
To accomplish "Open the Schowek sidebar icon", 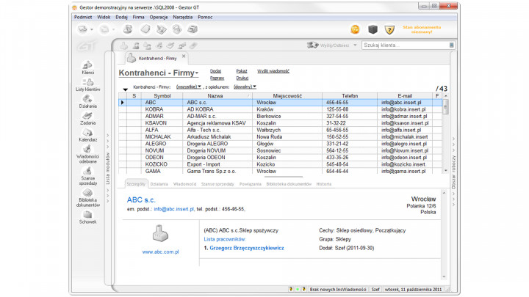I will (88, 216).
